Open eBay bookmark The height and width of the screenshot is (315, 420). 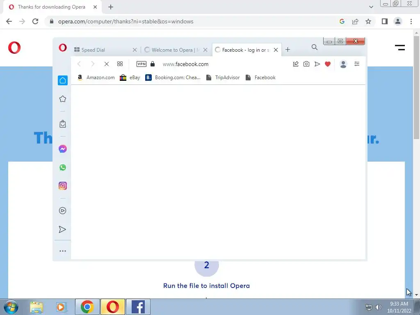tap(130, 78)
